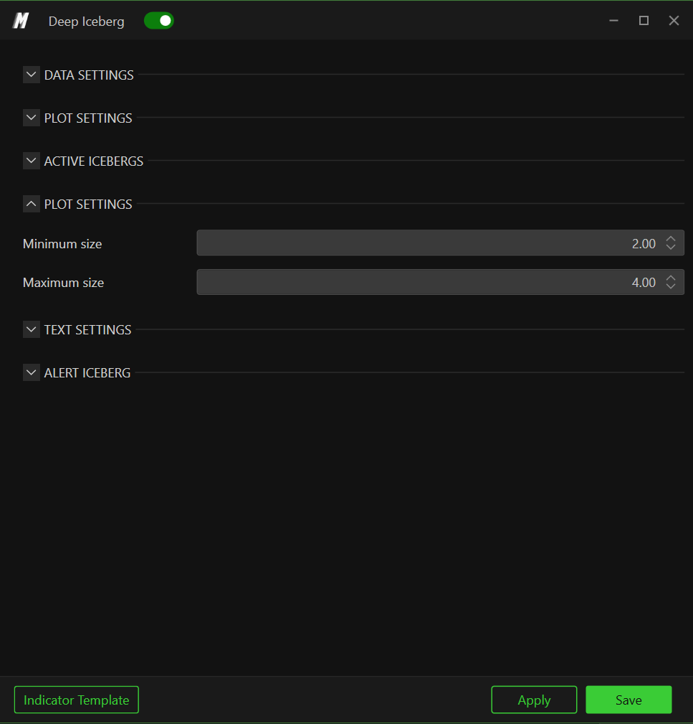Collapse the open PLOT SETTINGS section

(32, 204)
